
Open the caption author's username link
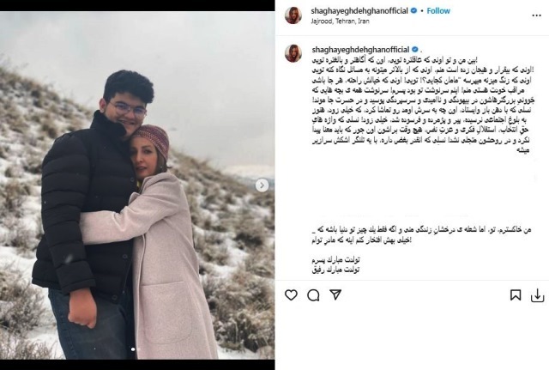(x=360, y=50)
